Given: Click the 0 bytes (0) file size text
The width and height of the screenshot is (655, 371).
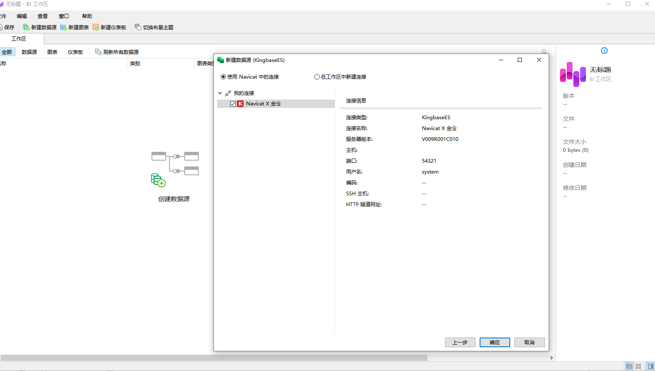Looking at the screenshot, I should (x=575, y=150).
